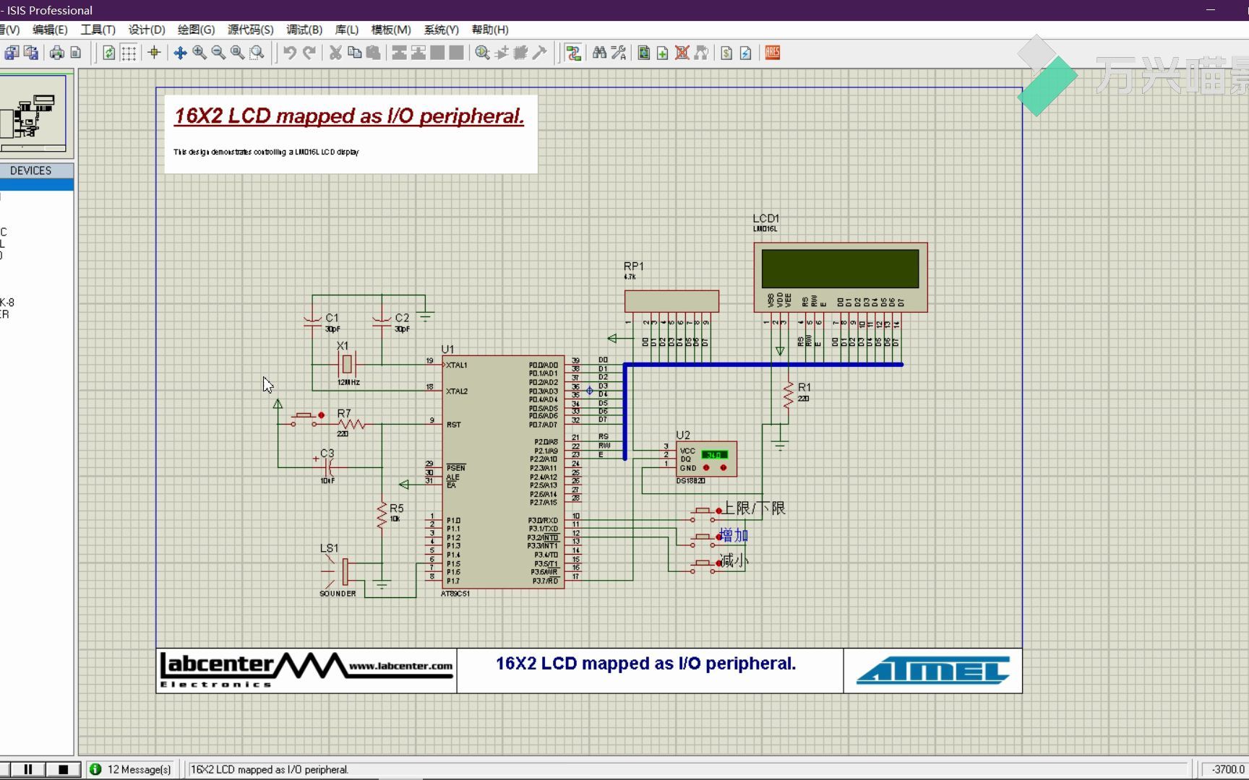Viewport: 1249px width, 780px height.
Task: Click the U1 AT89C51 microcontroller chip
Action: [x=503, y=472]
